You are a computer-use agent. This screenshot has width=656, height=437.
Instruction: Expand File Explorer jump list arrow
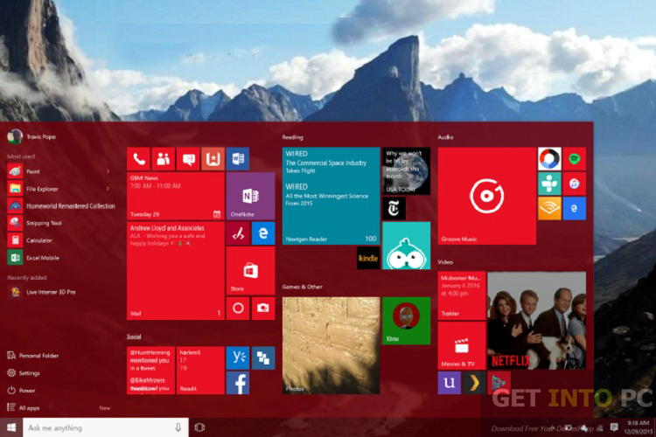pos(108,189)
